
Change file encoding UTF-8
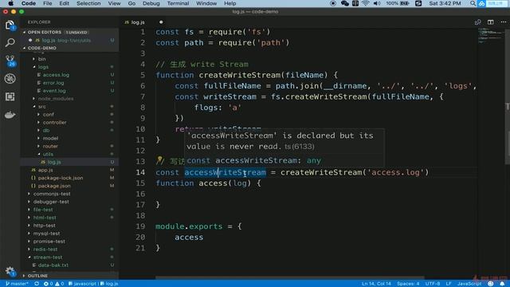point(433,284)
